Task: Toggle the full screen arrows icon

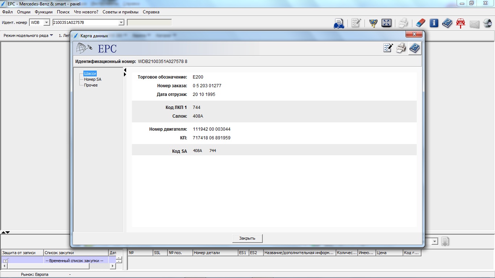Action: click(x=386, y=23)
